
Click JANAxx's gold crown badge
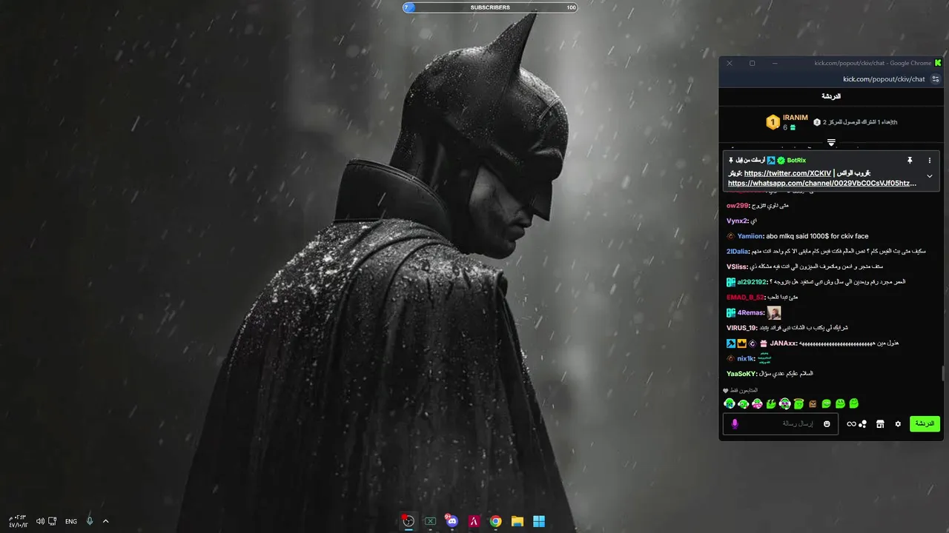pyautogui.click(x=741, y=343)
